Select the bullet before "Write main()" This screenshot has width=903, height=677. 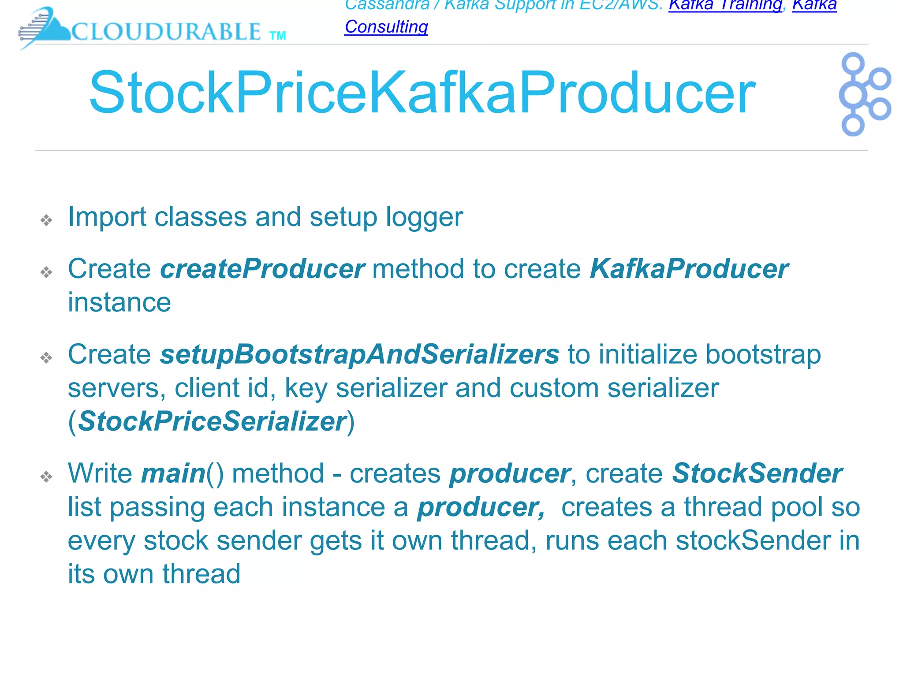click(46, 476)
